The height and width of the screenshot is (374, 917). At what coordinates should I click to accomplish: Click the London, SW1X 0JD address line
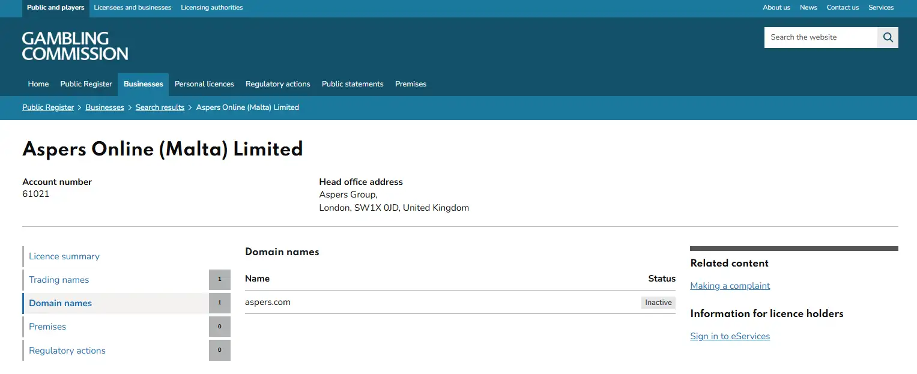point(394,208)
